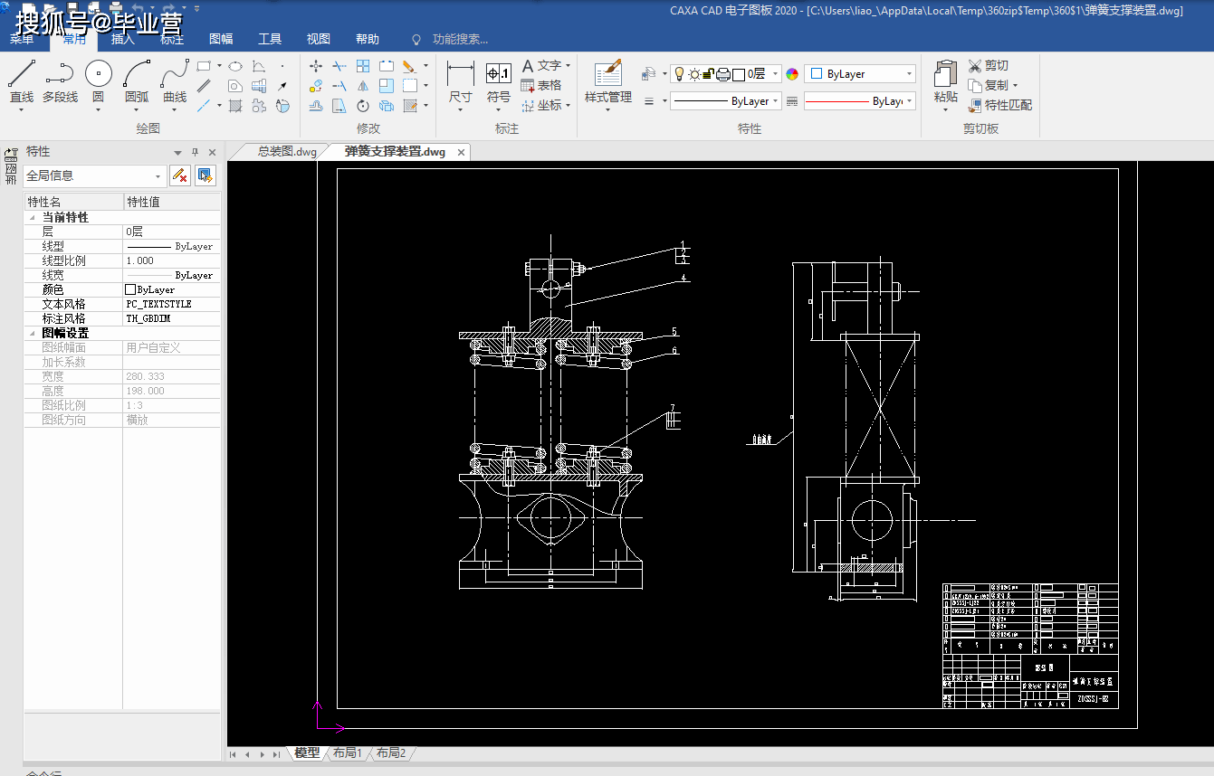Screen dimensions: 1214x776
Task: Click the color wheel icon in 特性 group
Action: [x=792, y=74]
